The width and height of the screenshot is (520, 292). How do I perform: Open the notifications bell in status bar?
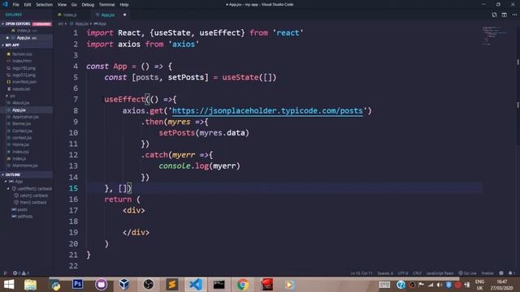(x=511, y=273)
